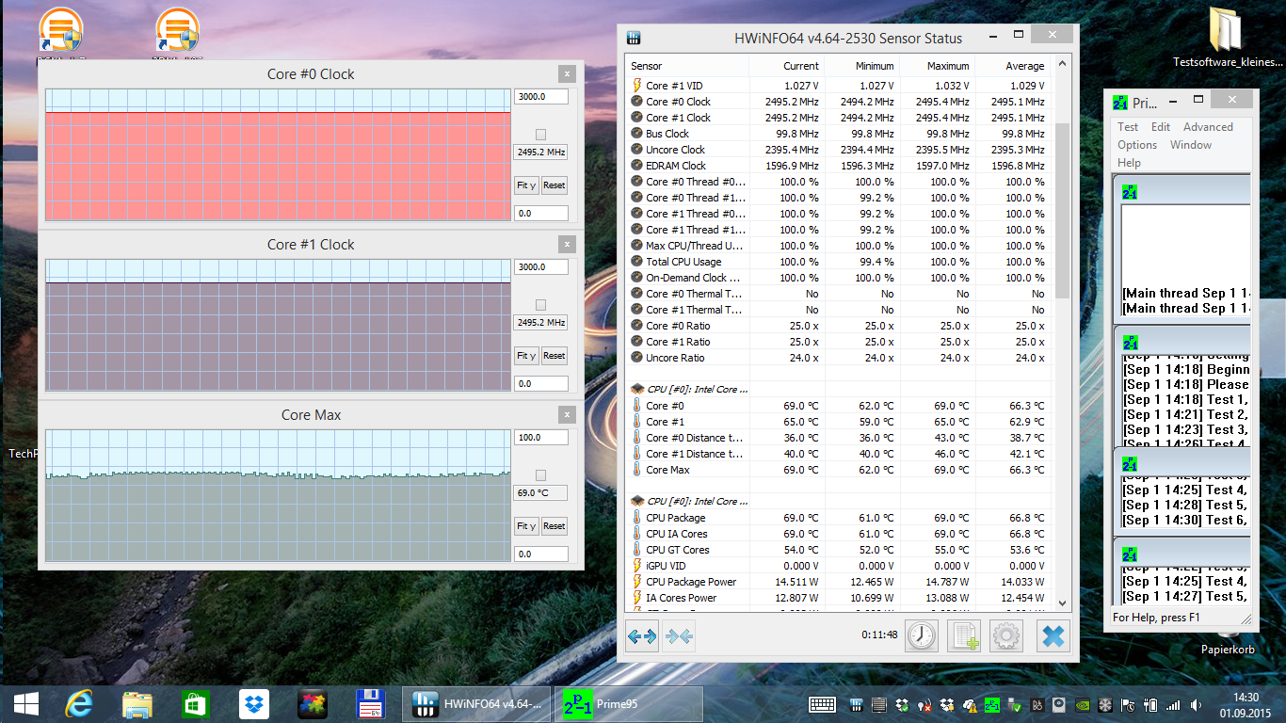Open Dropbox from the taskbar

point(253,704)
